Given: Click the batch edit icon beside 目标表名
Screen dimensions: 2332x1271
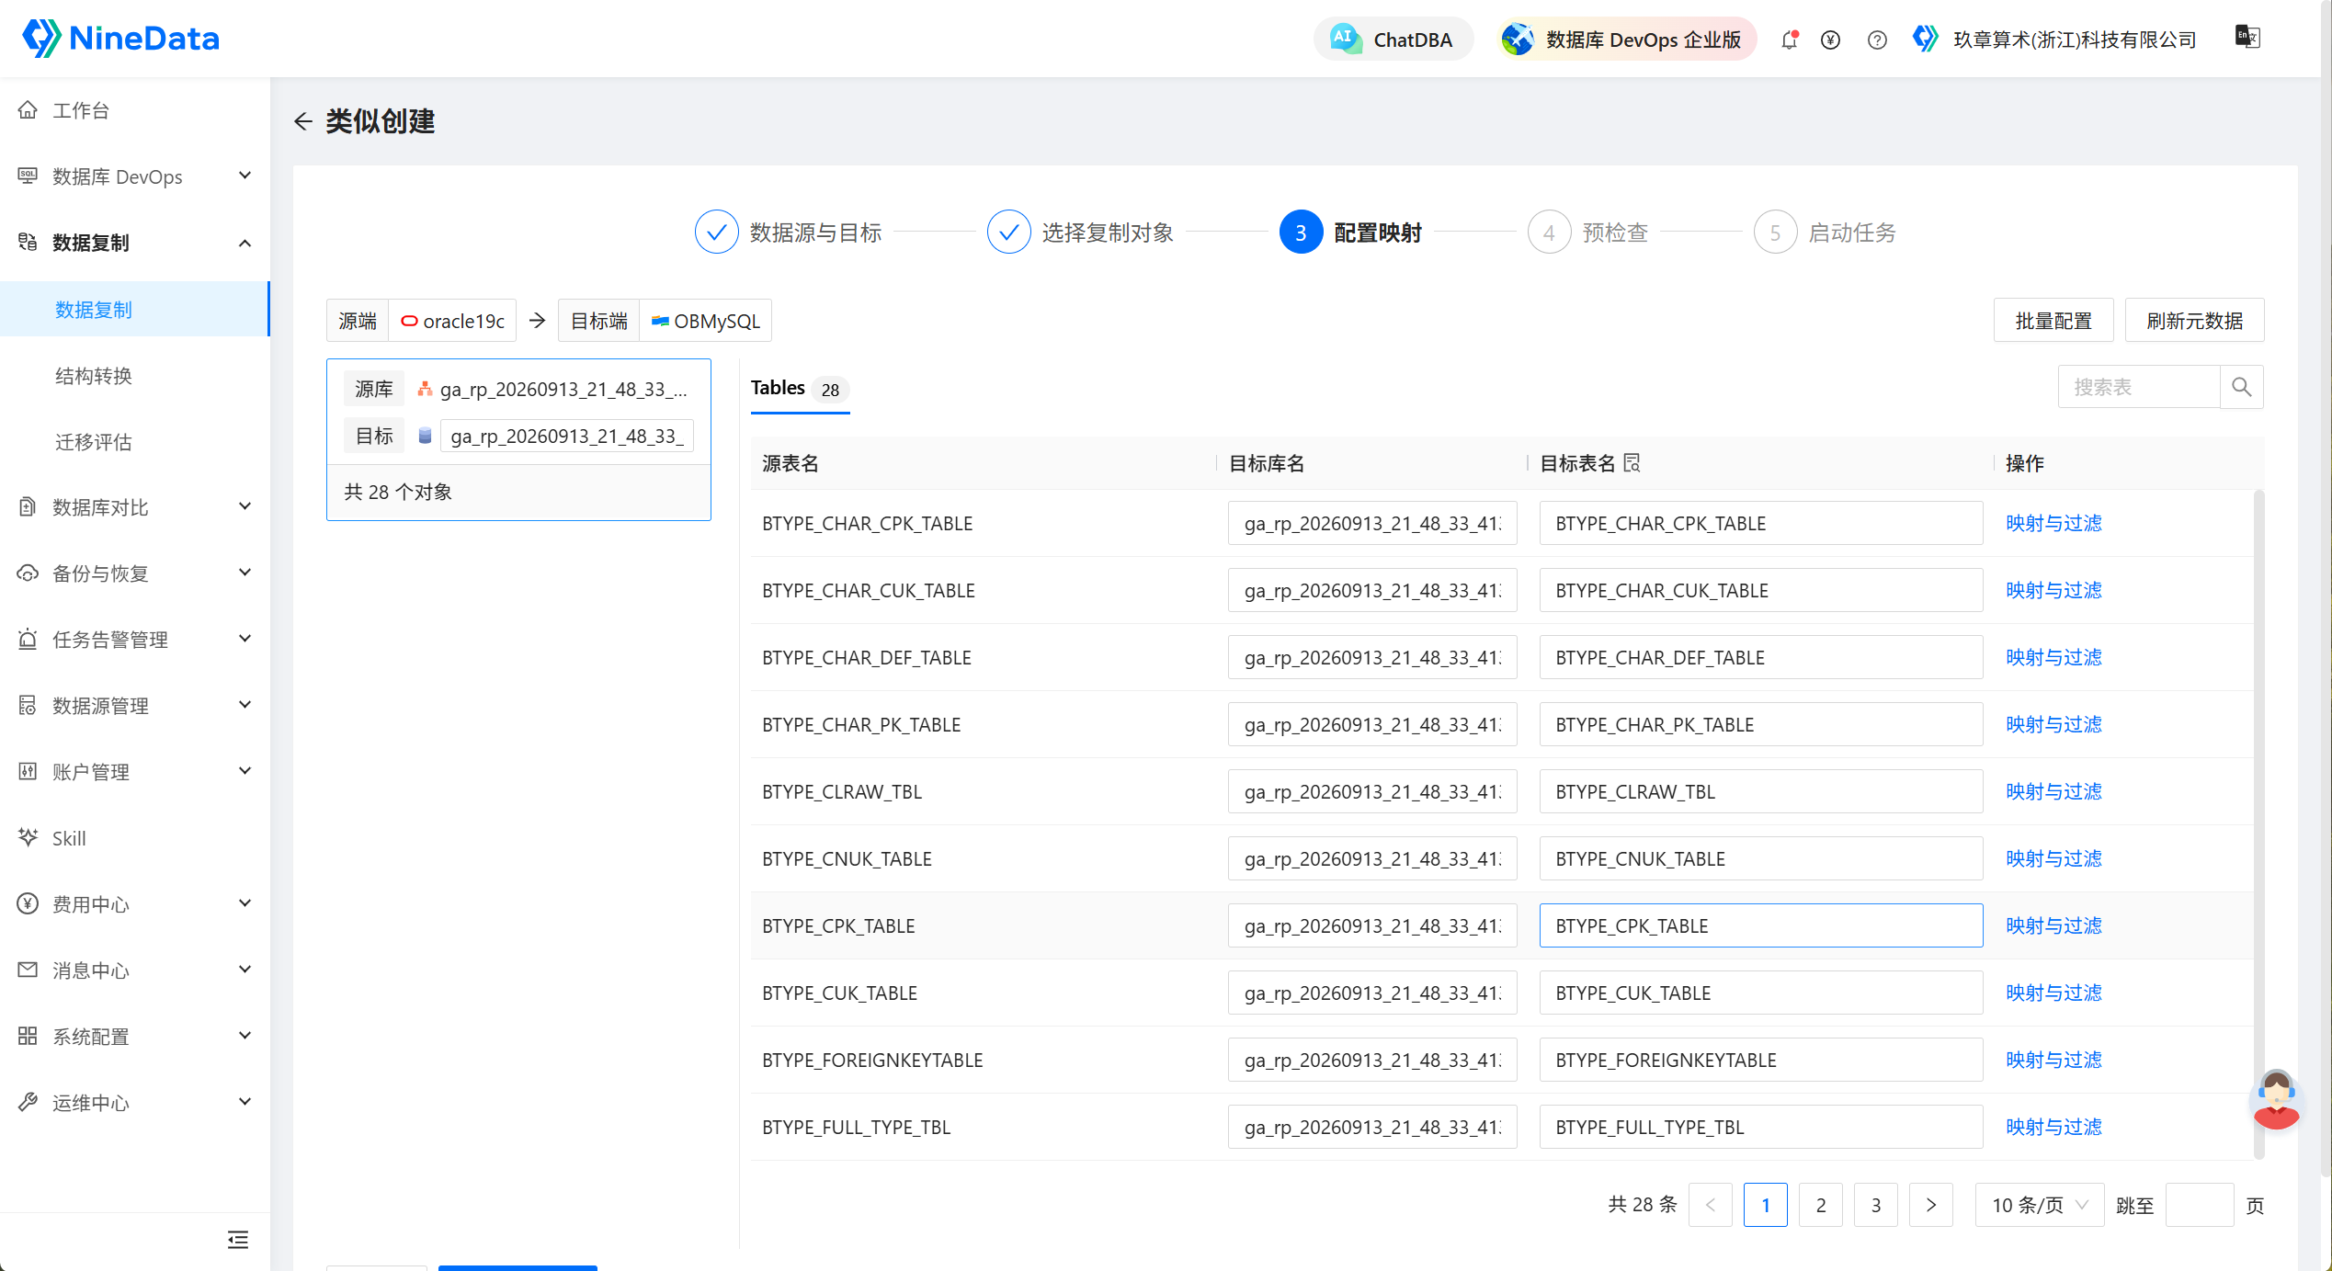Looking at the screenshot, I should (x=1632, y=463).
